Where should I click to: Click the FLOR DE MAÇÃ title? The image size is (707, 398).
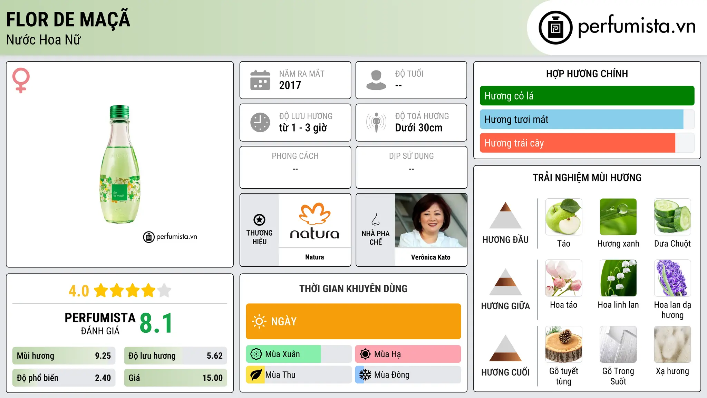tap(68, 19)
